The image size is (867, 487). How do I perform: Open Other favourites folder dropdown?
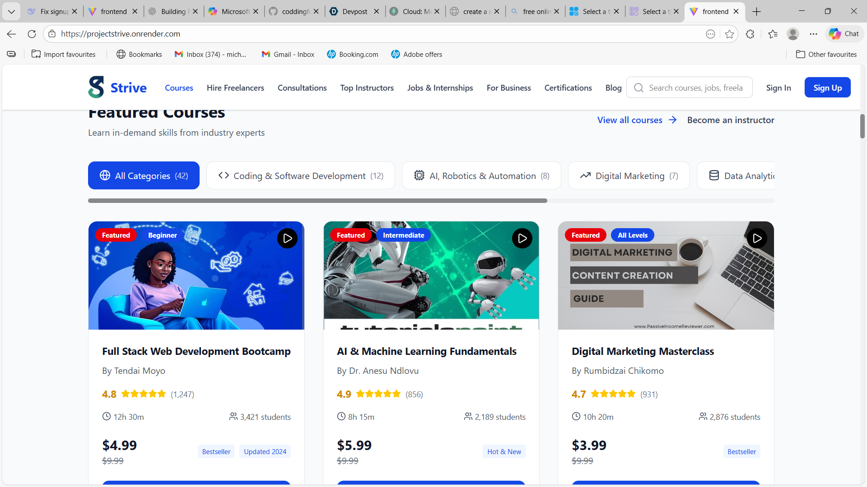(x=826, y=54)
